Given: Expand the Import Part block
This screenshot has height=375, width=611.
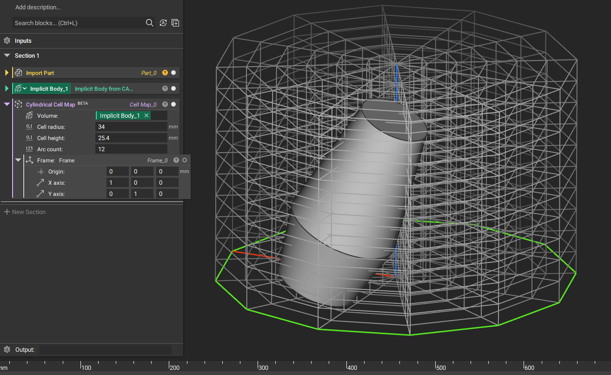Looking at the screenshot, I should [x=7, y=73].
